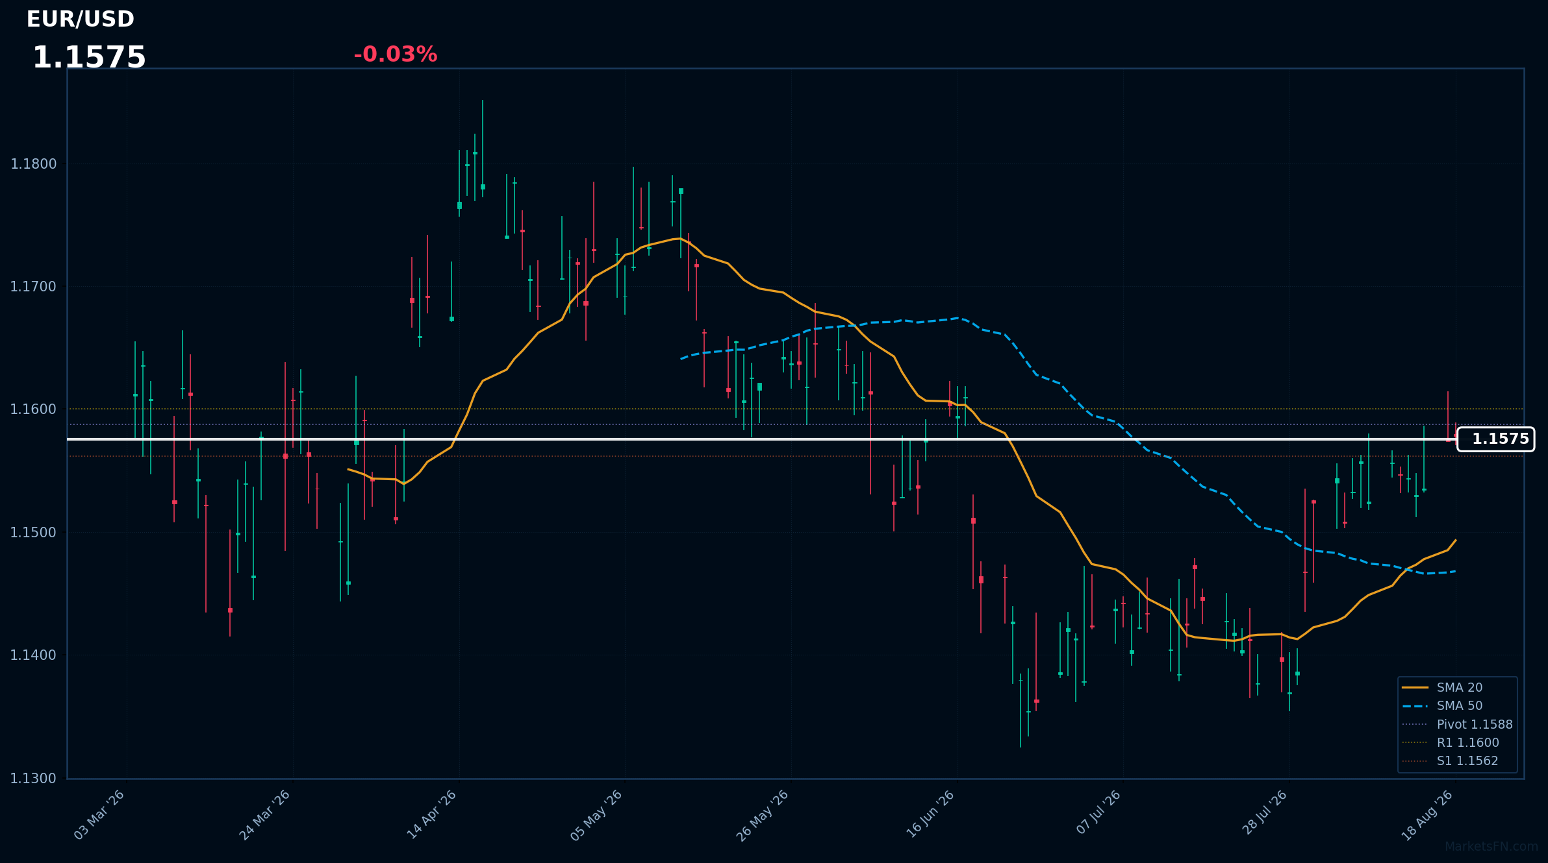Image resolution: width=1548 pixels, height=863 pixels.
Task: Click the 1.1575 current price label on the right axis
Action: tap(1496, 439)
